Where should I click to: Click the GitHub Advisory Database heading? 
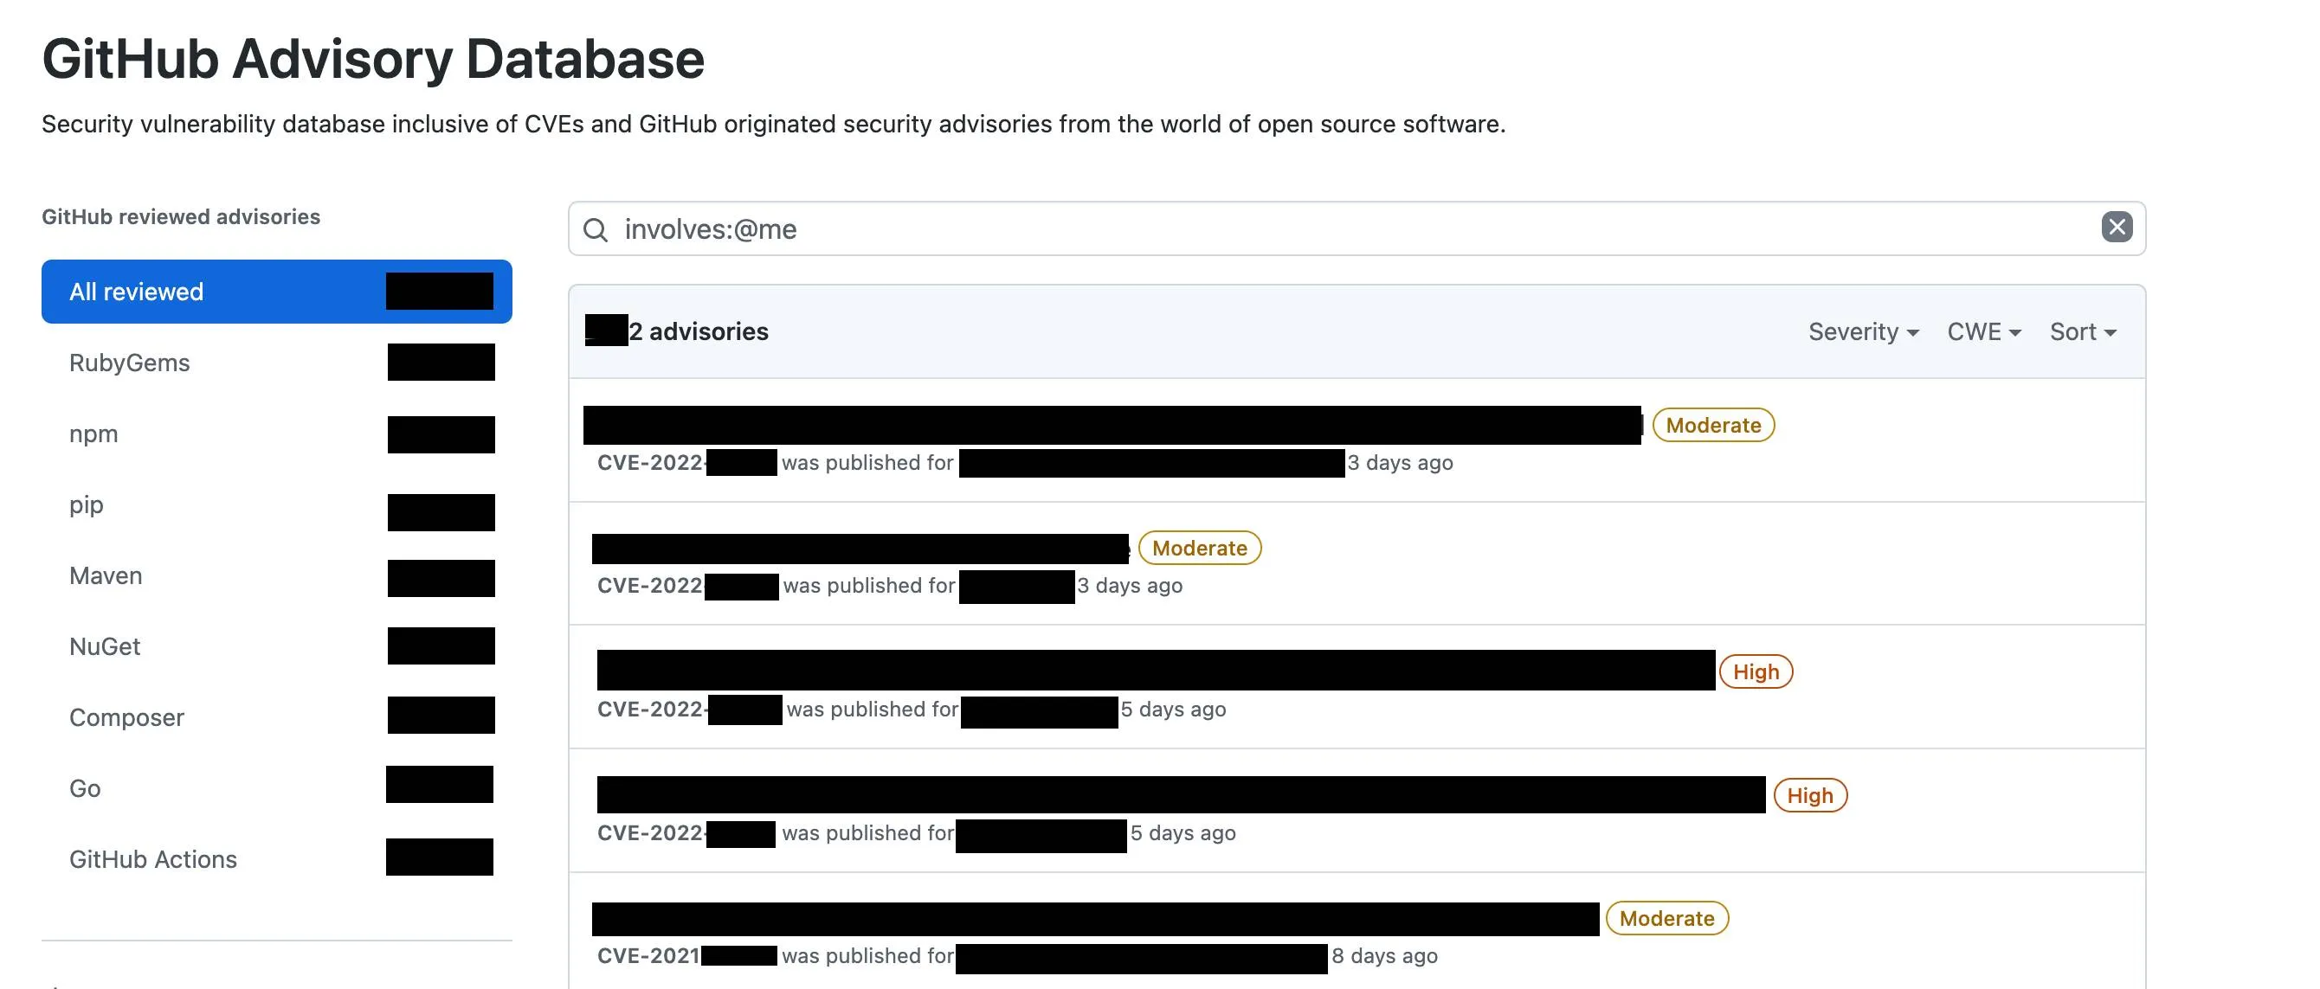click(373, 58)
